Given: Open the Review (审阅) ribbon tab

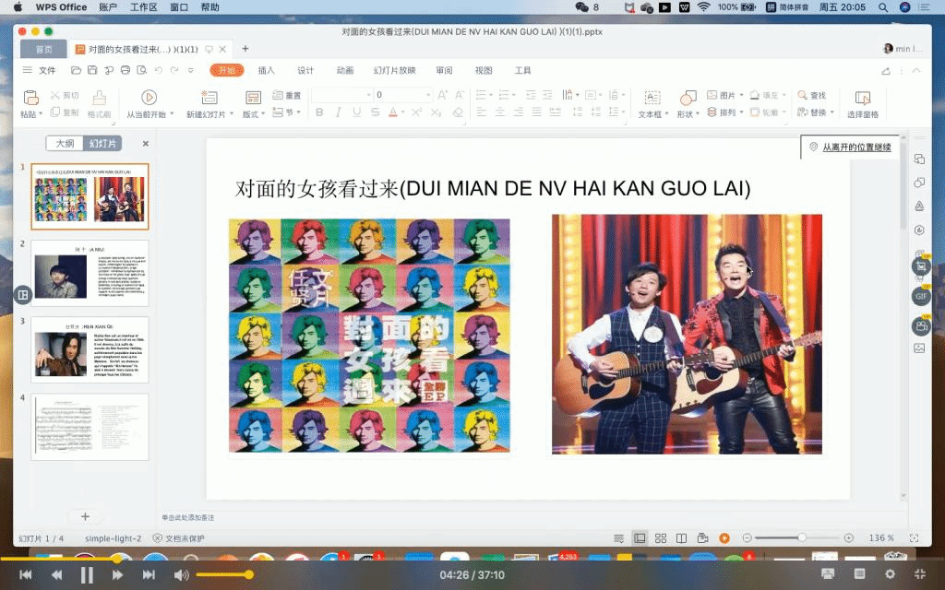Looking at the screenshot, I should (444, 70).
